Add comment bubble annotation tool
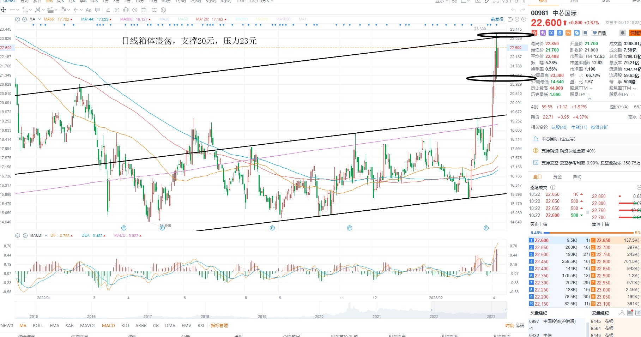Image resolution: width=641 pixels, height=337 pixels. [x=97, y=10]
